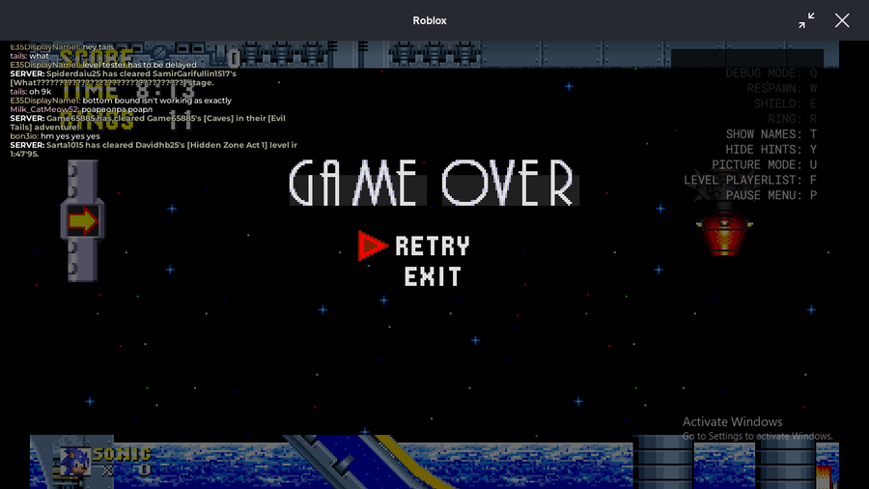Select RETRY on the Game Over screen
The height and width of the screenshot is (489, 869).
(x=433, y=245)
